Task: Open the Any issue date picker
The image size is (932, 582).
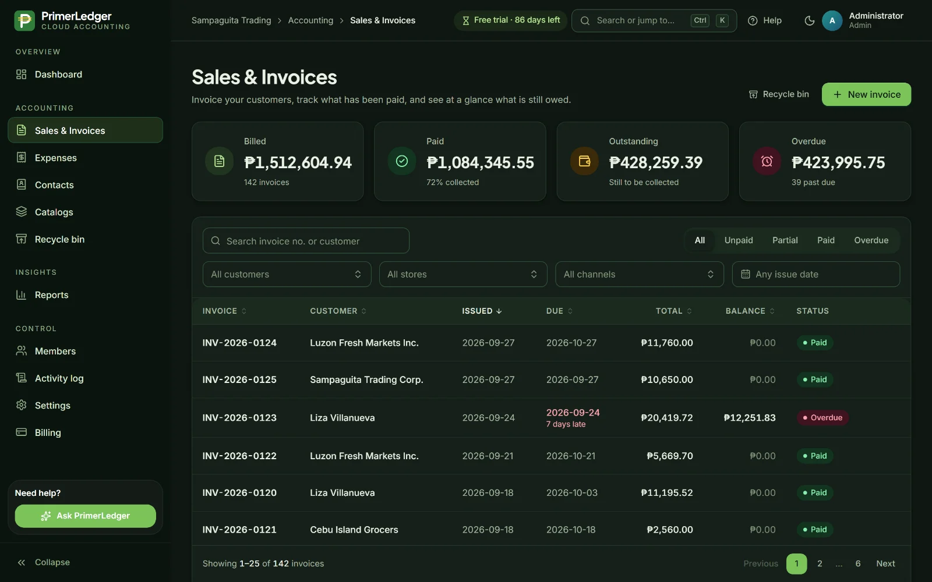Action: pos(815,274)
